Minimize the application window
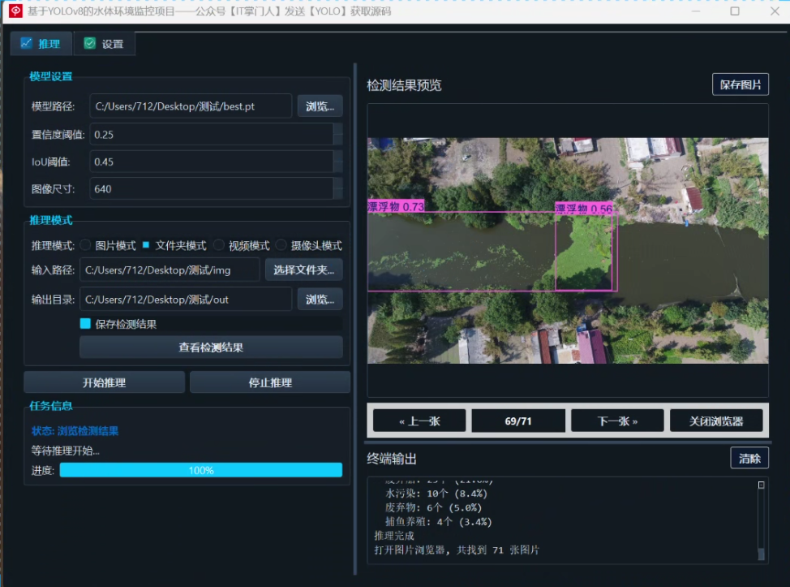 [x=696, y=11]
